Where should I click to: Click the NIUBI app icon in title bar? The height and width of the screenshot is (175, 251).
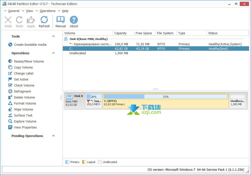(5, 4)
